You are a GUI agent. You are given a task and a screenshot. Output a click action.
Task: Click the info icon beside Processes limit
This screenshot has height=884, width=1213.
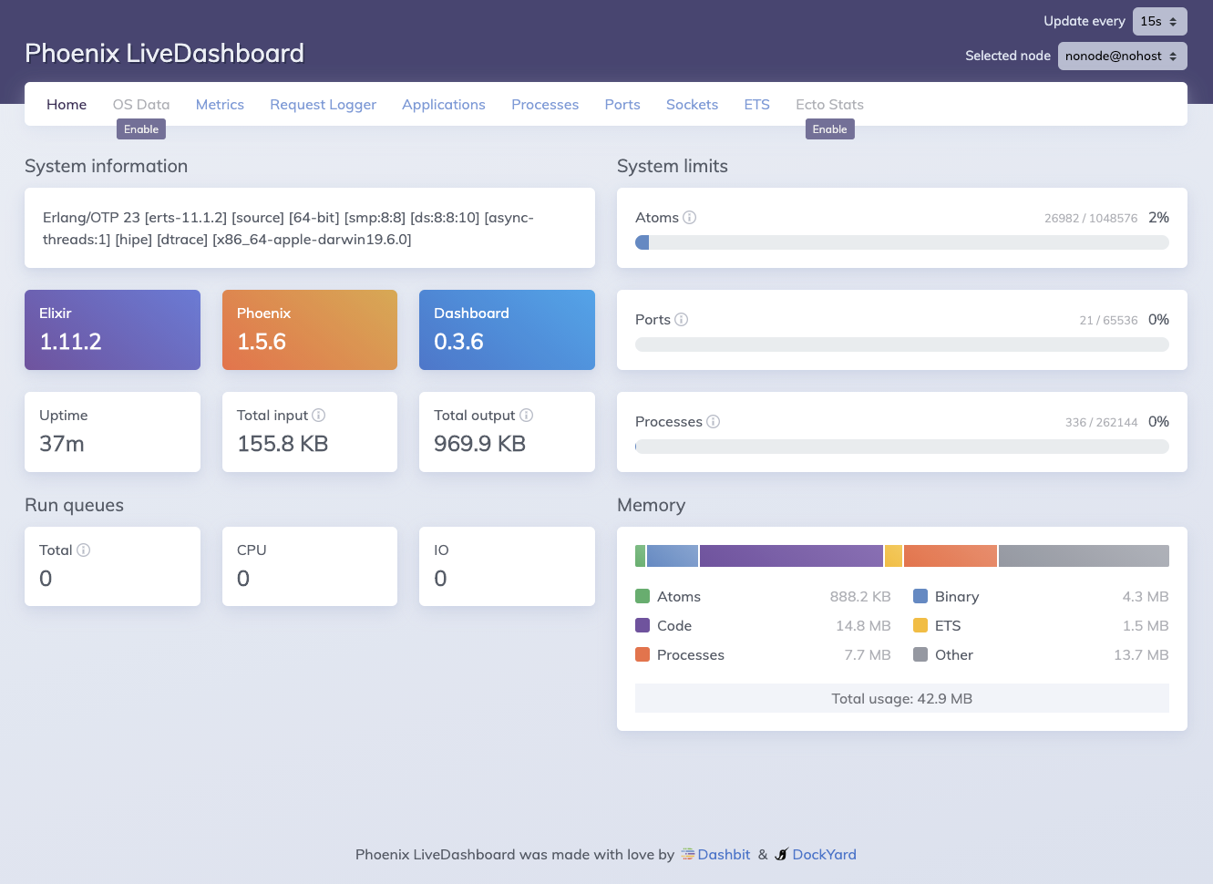click(x=714, y=422)
